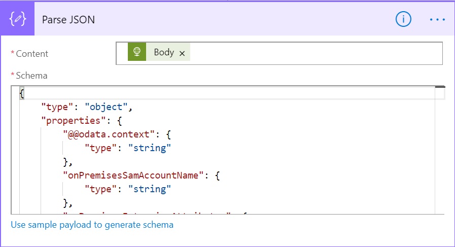Remove the Body token with the x
The height and width of the screenshot is (247, 455).
click(182, 53)
